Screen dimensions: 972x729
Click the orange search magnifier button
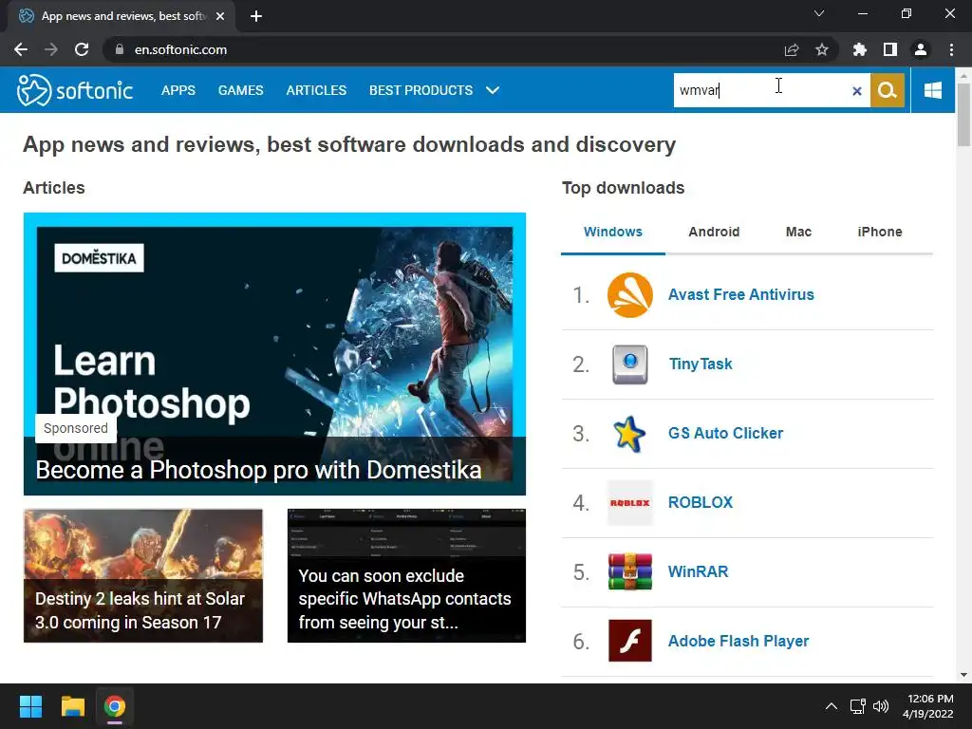pos(888,90)
